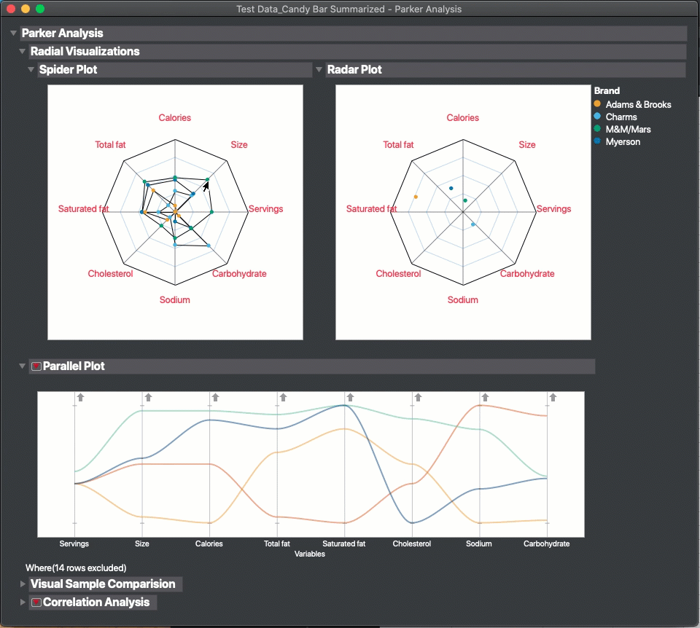
Task: Select the Charms brand in the legend
Action: pos(621,117)
